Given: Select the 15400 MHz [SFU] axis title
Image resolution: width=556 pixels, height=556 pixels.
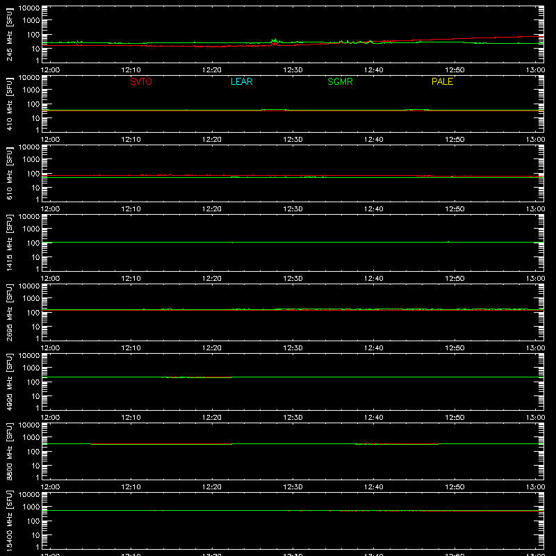Looking at the screenshot, I should 9,521.
